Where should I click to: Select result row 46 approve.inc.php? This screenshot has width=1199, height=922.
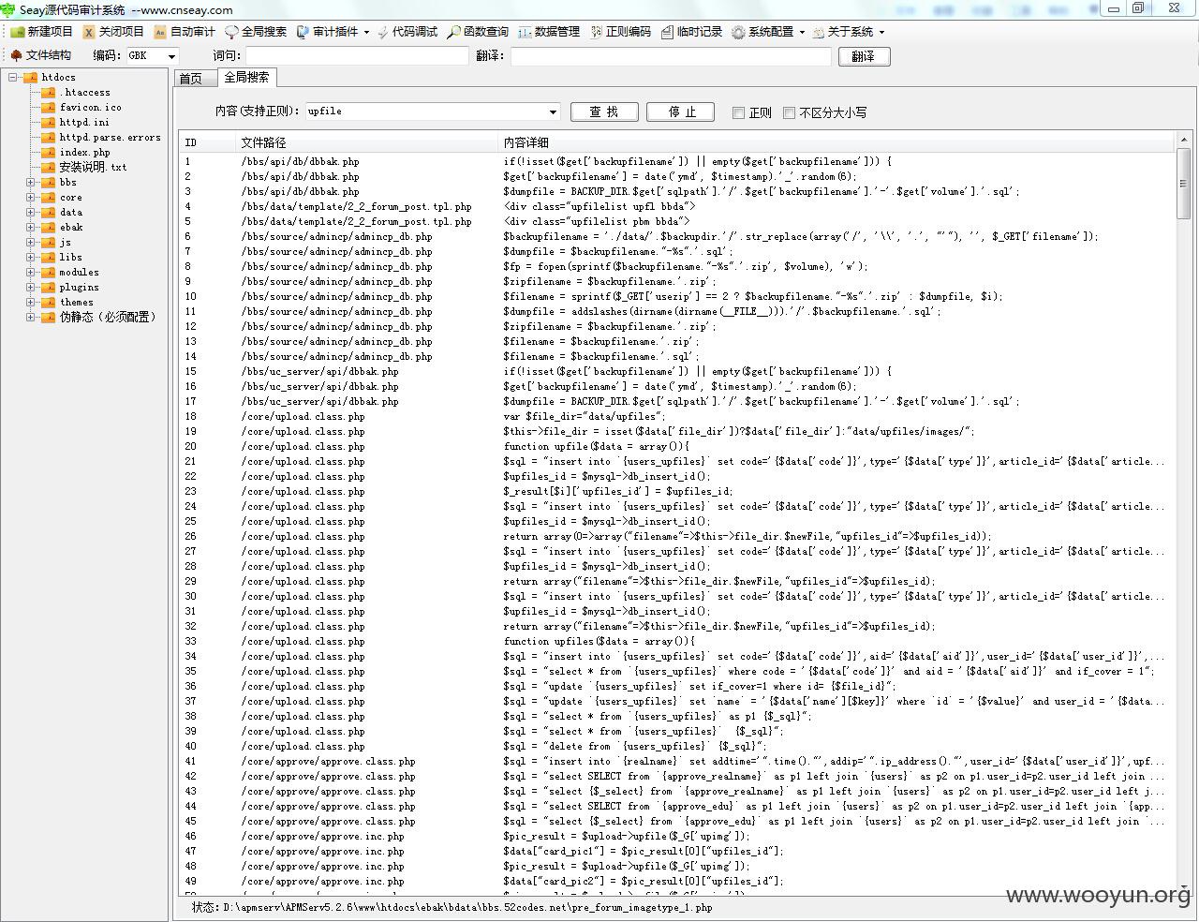(676, 836)
